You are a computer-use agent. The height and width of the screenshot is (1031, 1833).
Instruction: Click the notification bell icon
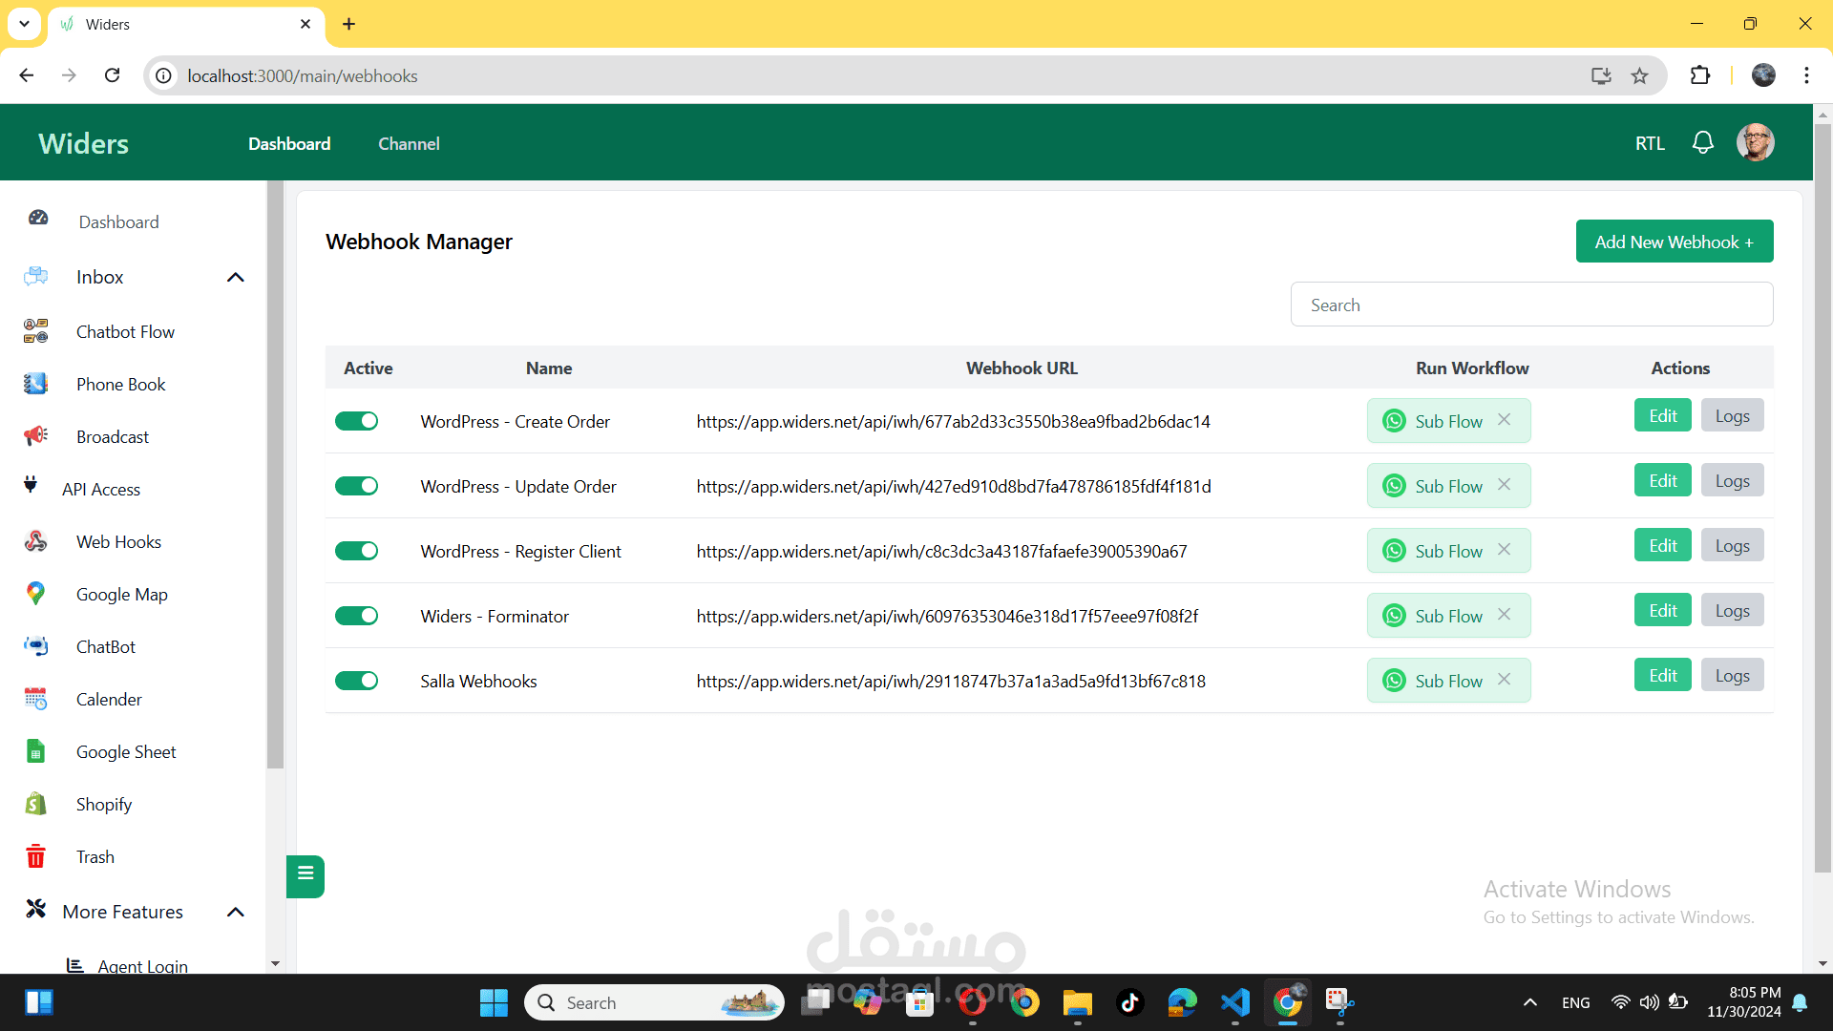pos(1702,143)
